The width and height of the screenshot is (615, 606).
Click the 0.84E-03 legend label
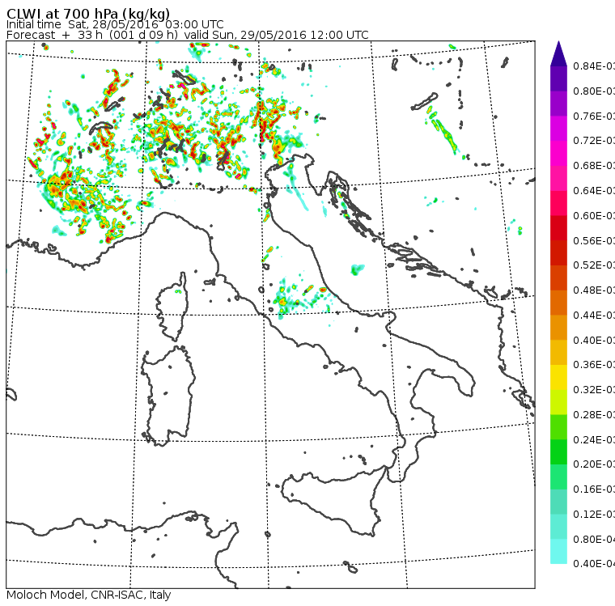click(593, 66)
